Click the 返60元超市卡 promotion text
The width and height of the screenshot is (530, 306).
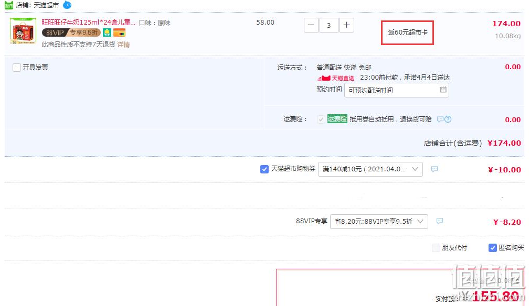coord(408,32)
